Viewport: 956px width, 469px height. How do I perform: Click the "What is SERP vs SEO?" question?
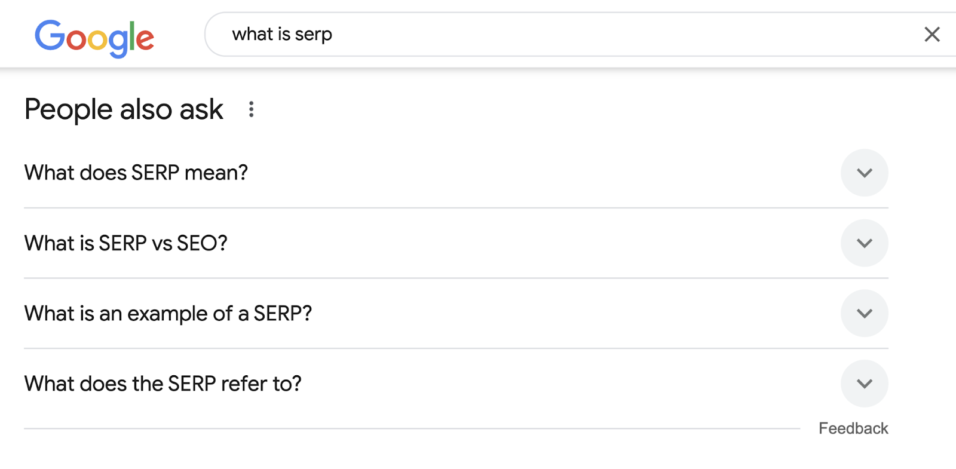126,243
